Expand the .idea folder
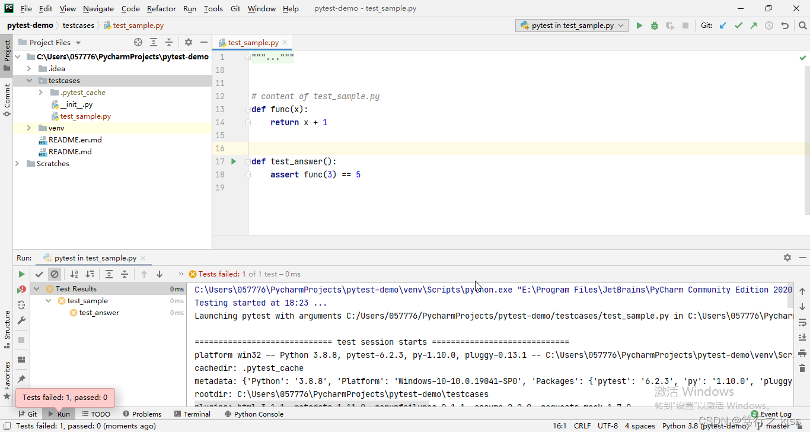This screenshot has height=432, width=810. tap(28, 69)
